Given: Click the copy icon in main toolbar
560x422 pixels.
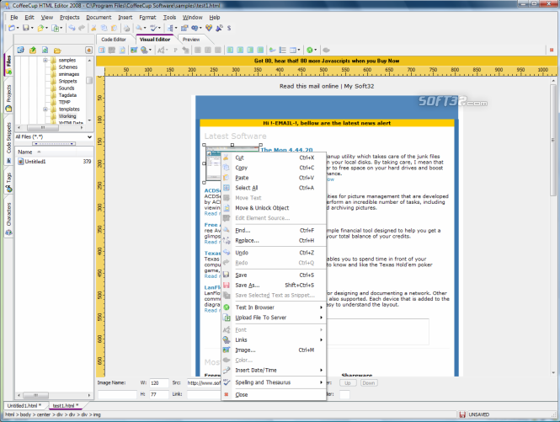Looking at the screenshot, I should [104, 28].
